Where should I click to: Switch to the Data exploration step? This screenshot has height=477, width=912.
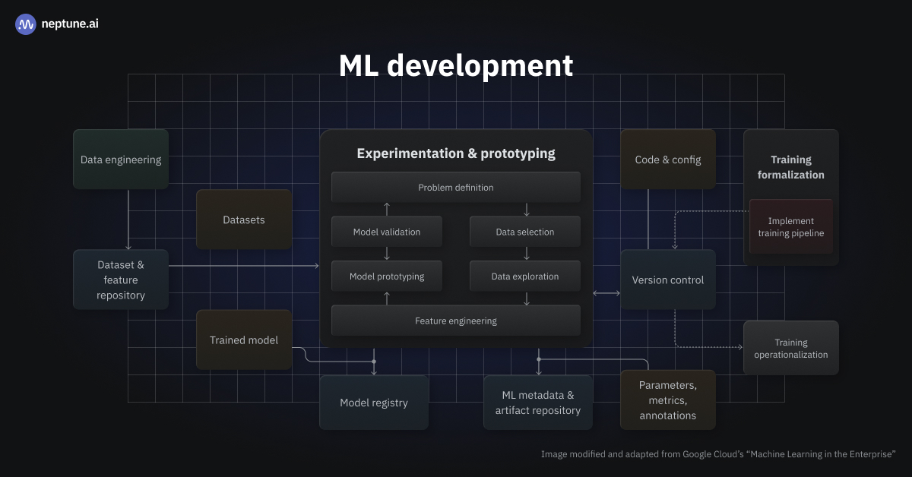point(524,275)
